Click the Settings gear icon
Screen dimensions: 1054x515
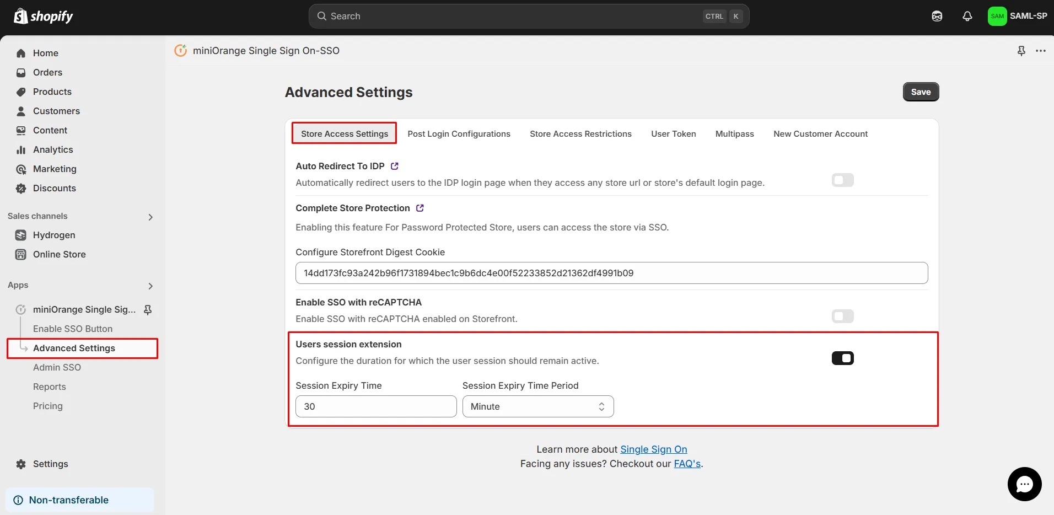click(x=21, y=464)
